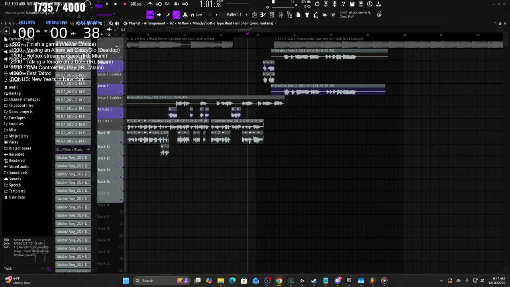Open the Pattern 1 selector dropdown

[x=234, y=15]
